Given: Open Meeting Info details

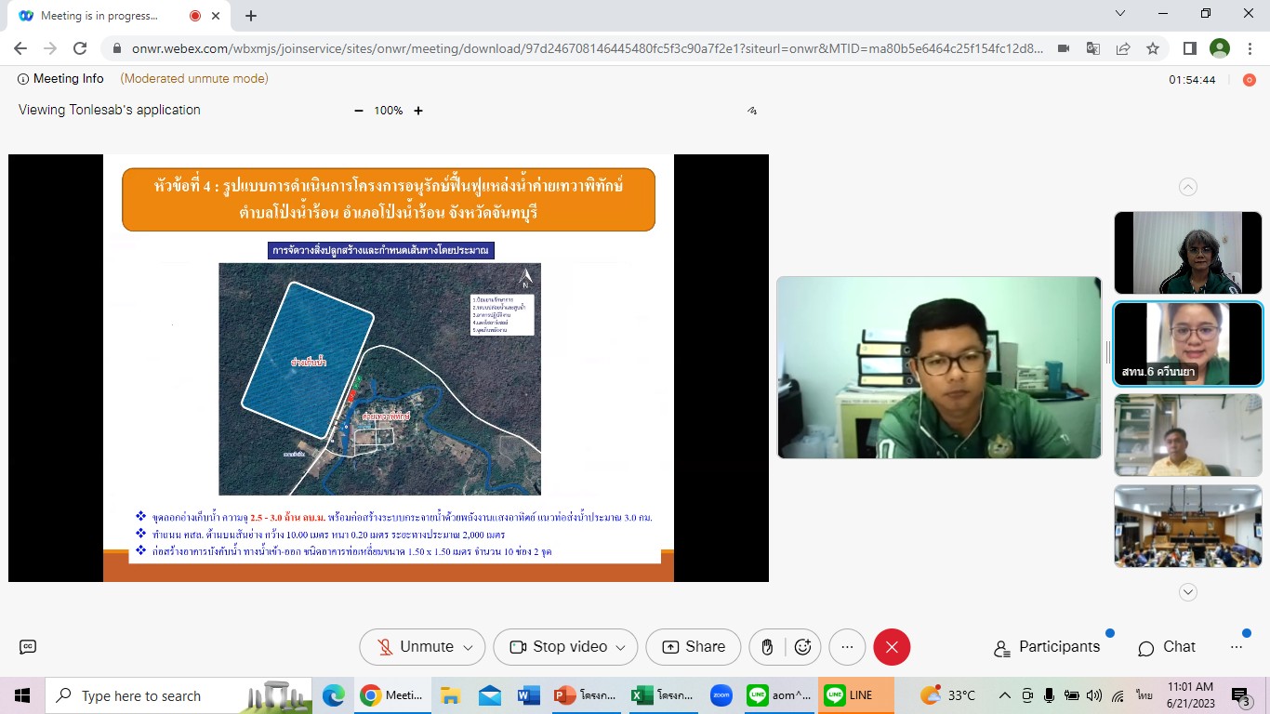Looking at the screenshot, I should pyautogui.click(x=60, y=79).
